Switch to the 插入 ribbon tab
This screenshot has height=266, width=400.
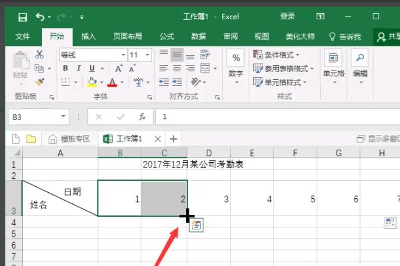click(x=89, y=37)
